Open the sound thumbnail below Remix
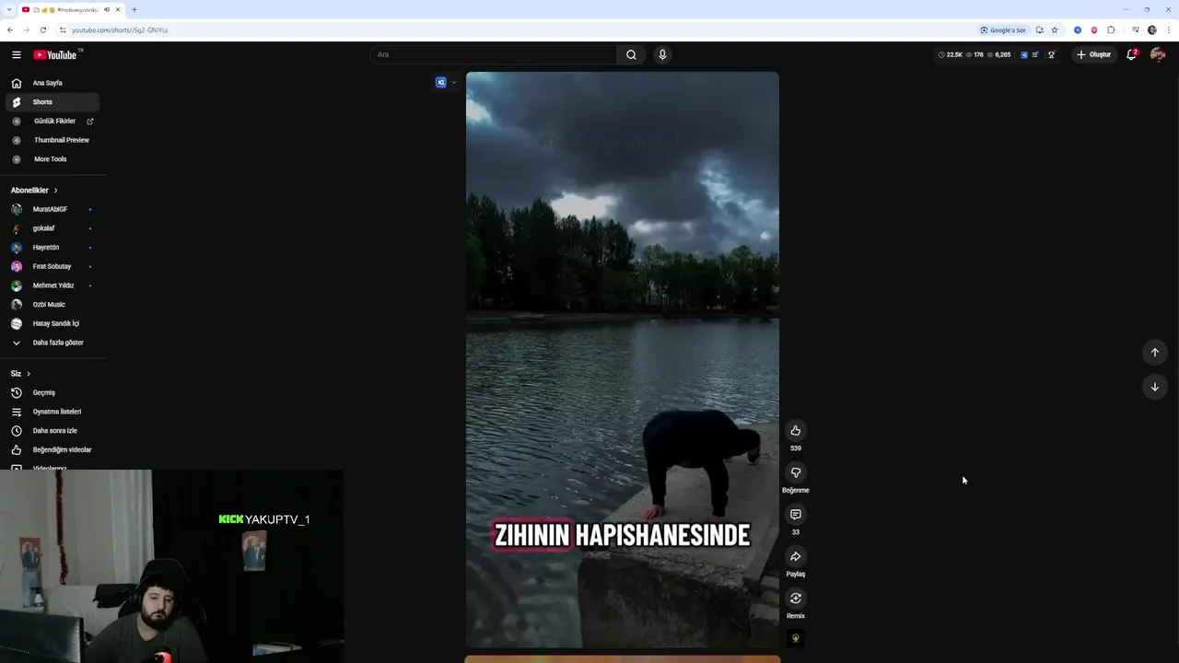 point(796,637)
